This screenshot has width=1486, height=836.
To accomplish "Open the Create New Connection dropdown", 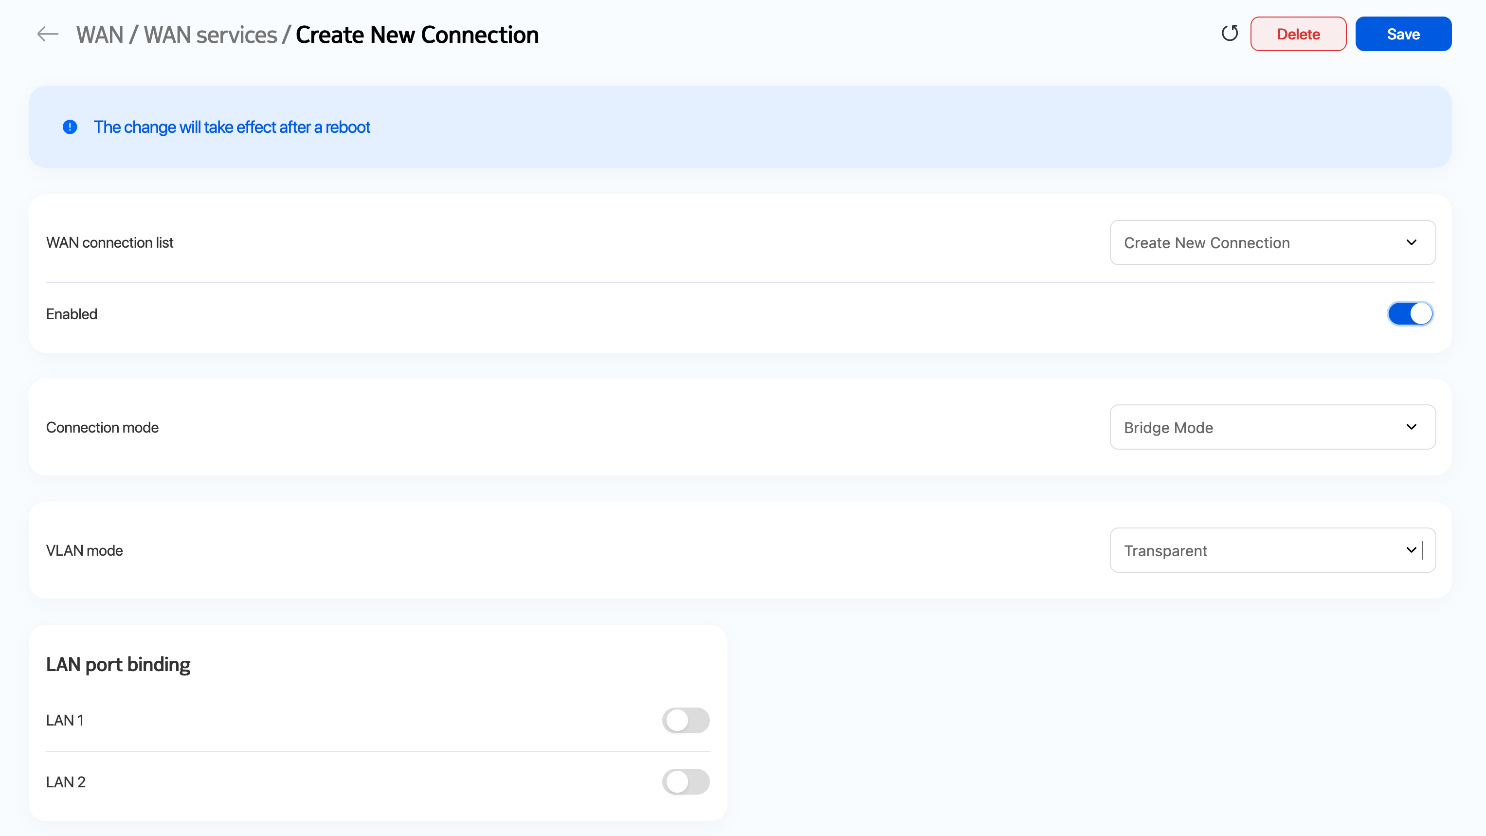I will [1272, 242].
